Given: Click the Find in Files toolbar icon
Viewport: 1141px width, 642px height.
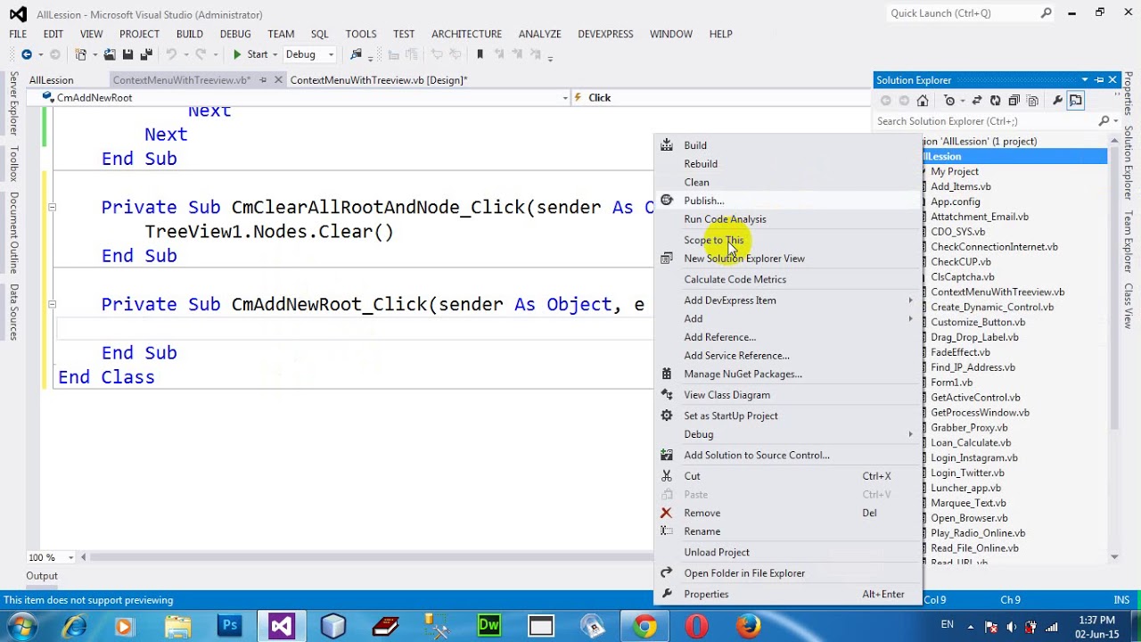Looking at the screenshot, I should 357,54.
